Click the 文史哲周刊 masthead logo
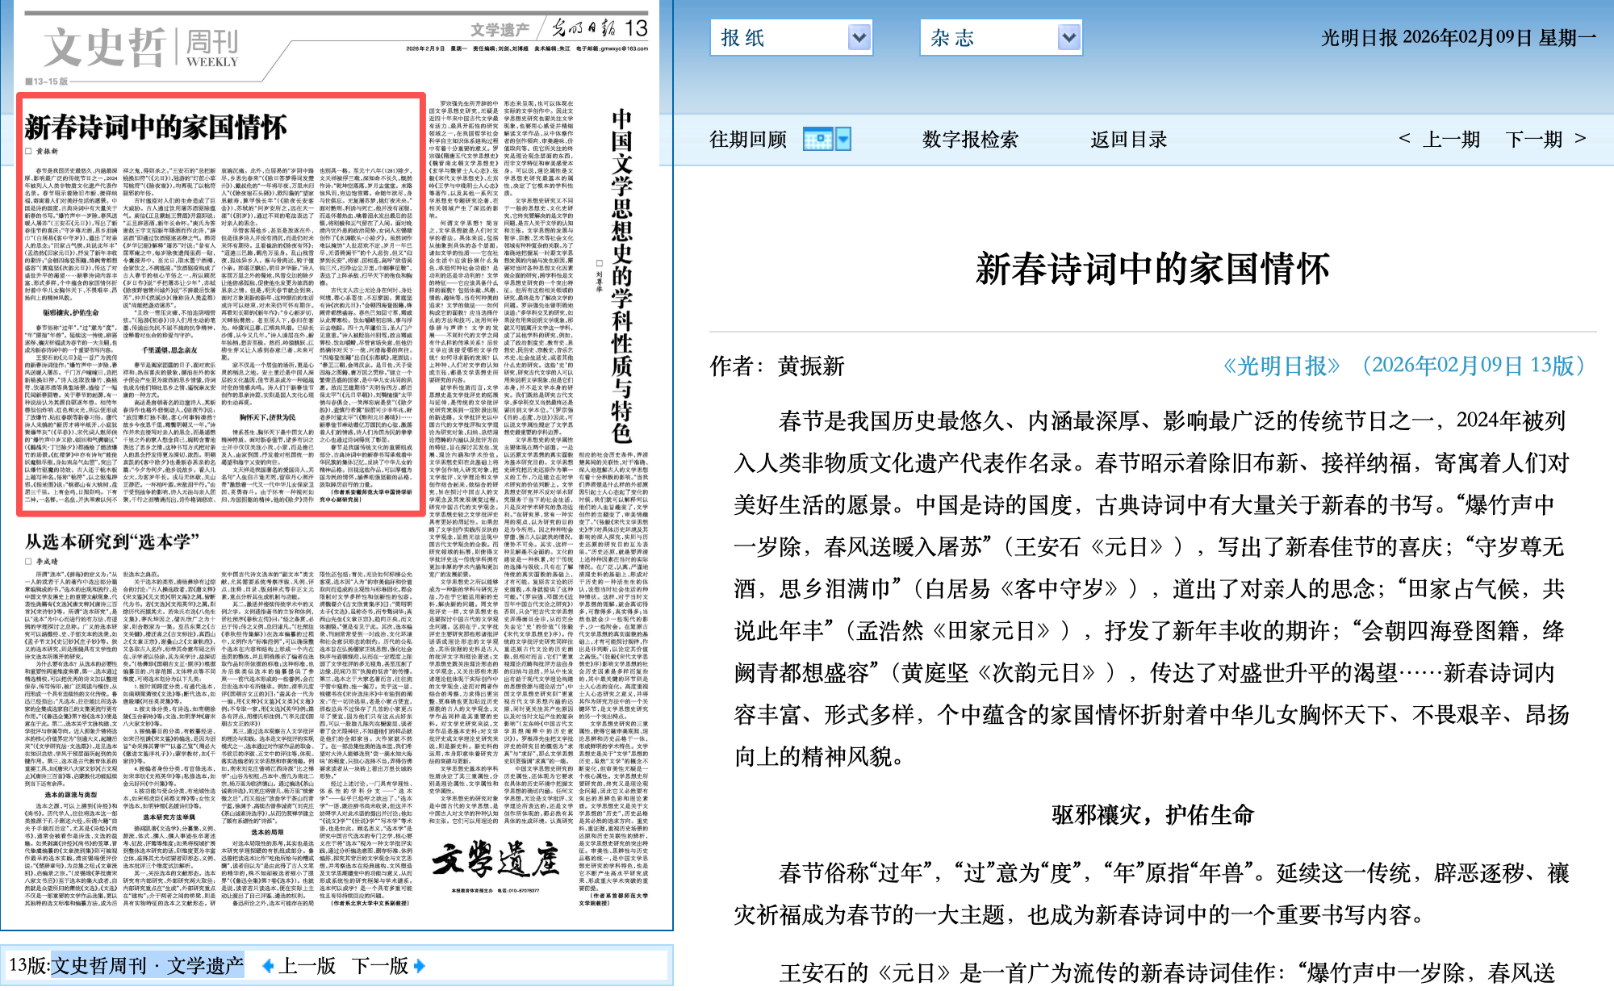The width and height of the screenshot is (1614, 991). pos(141,48)
